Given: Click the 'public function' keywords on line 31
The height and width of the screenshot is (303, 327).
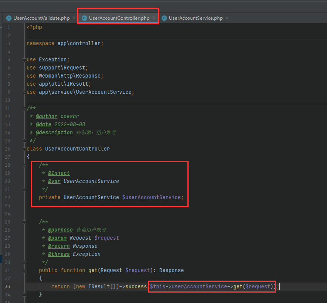Looking at the screenshot, I should click(x=62, y=271).
